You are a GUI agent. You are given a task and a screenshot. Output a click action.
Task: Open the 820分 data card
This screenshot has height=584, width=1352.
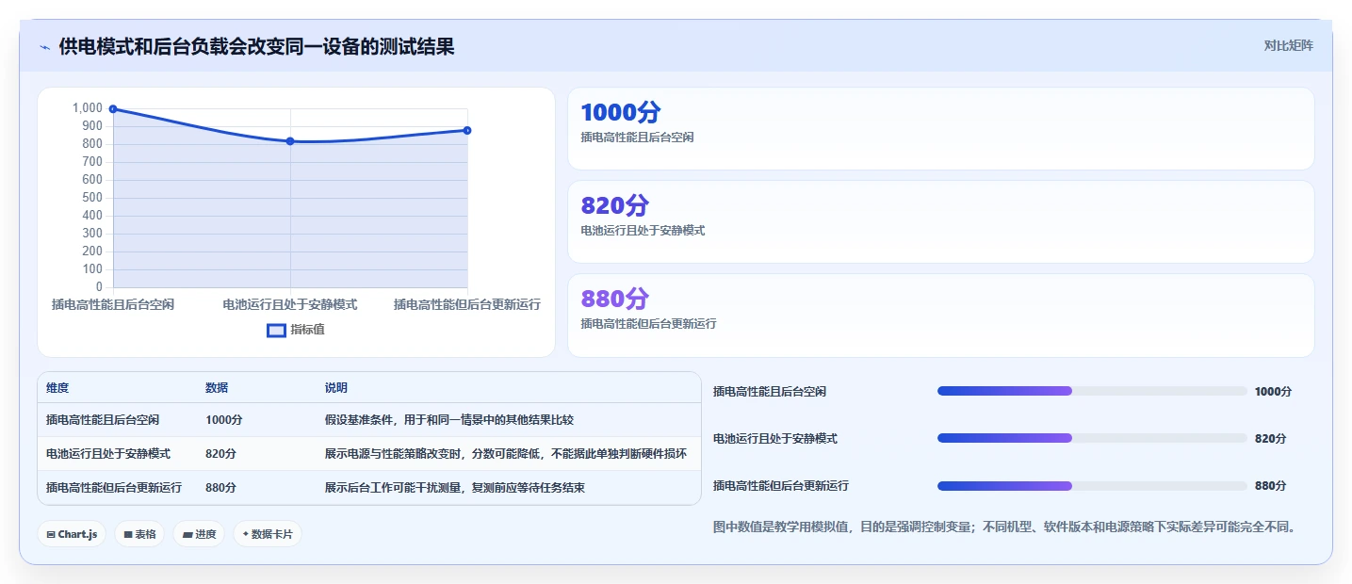[x=940, y=221]
